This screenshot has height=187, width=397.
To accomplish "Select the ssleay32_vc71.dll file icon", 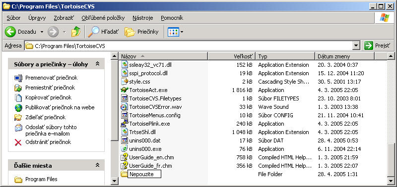I will point(125,65).
